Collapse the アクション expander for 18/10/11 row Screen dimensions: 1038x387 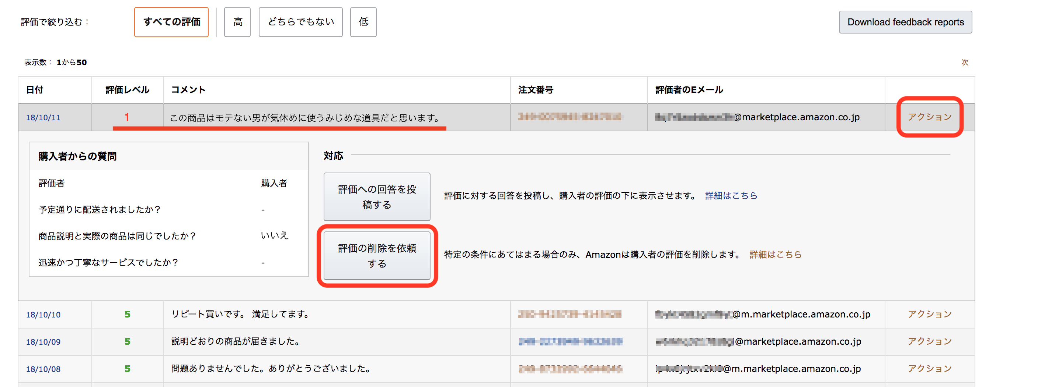pyautogui.click(x=929, y=117)
